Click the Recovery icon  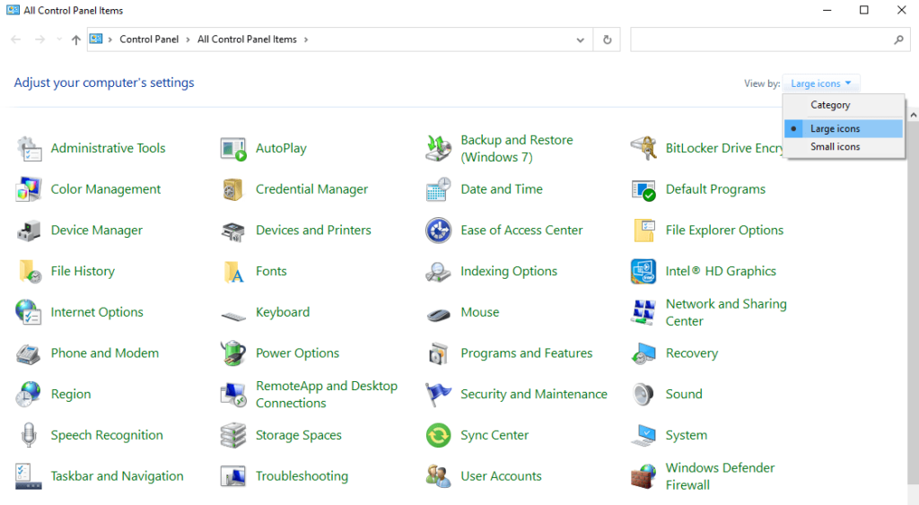643,353
